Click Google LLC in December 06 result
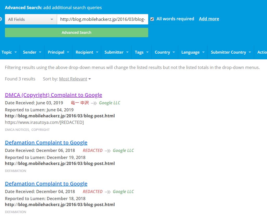The height and width of the screenshot is (217, 267). [x=123, y=150]
